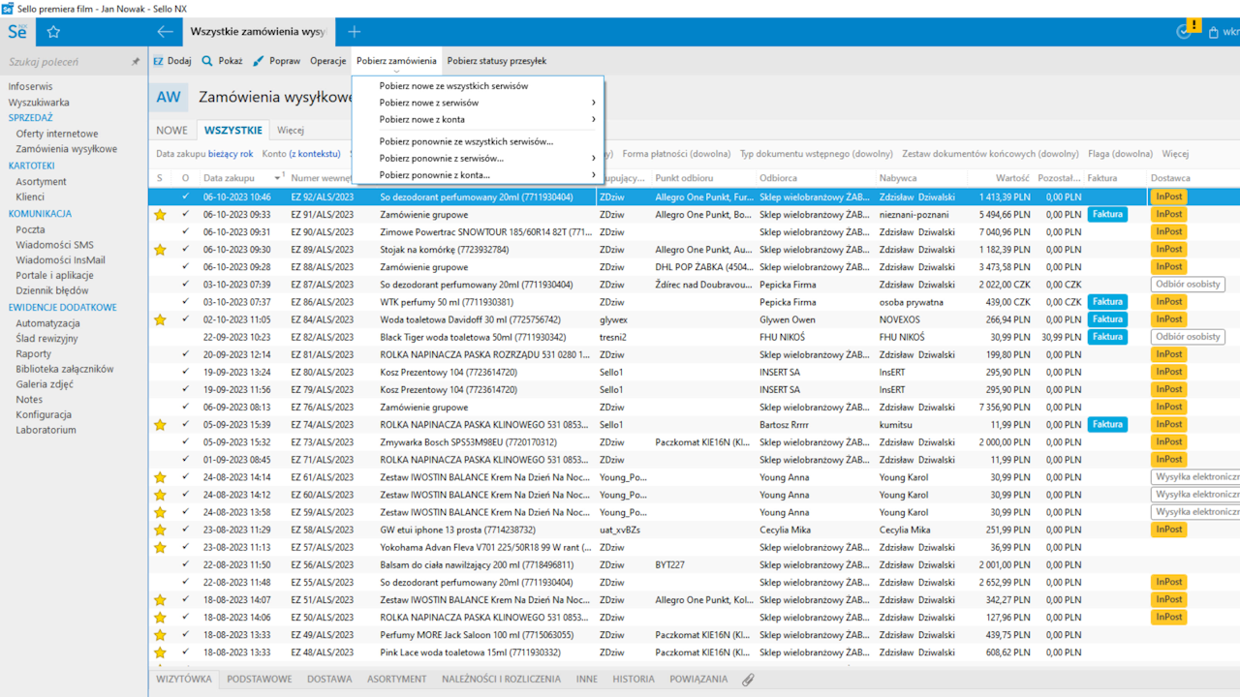
Task: Toggle the star flag on EZ 58/ALS/2023
Action: click(x=160, y=530)
